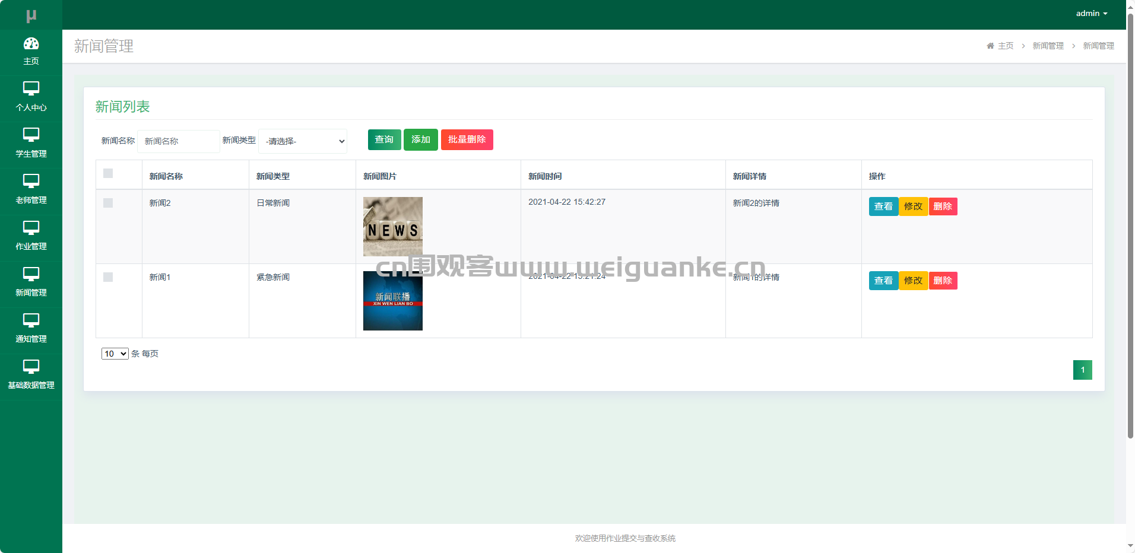Open the rows-per-page dropdown showing 10
The image size is (1135, 553).
tap(115, 354)
